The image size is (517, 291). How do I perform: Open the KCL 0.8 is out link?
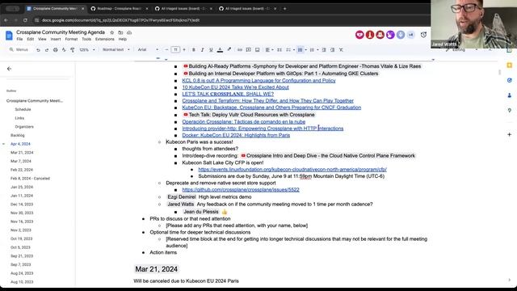pos(258,81)
